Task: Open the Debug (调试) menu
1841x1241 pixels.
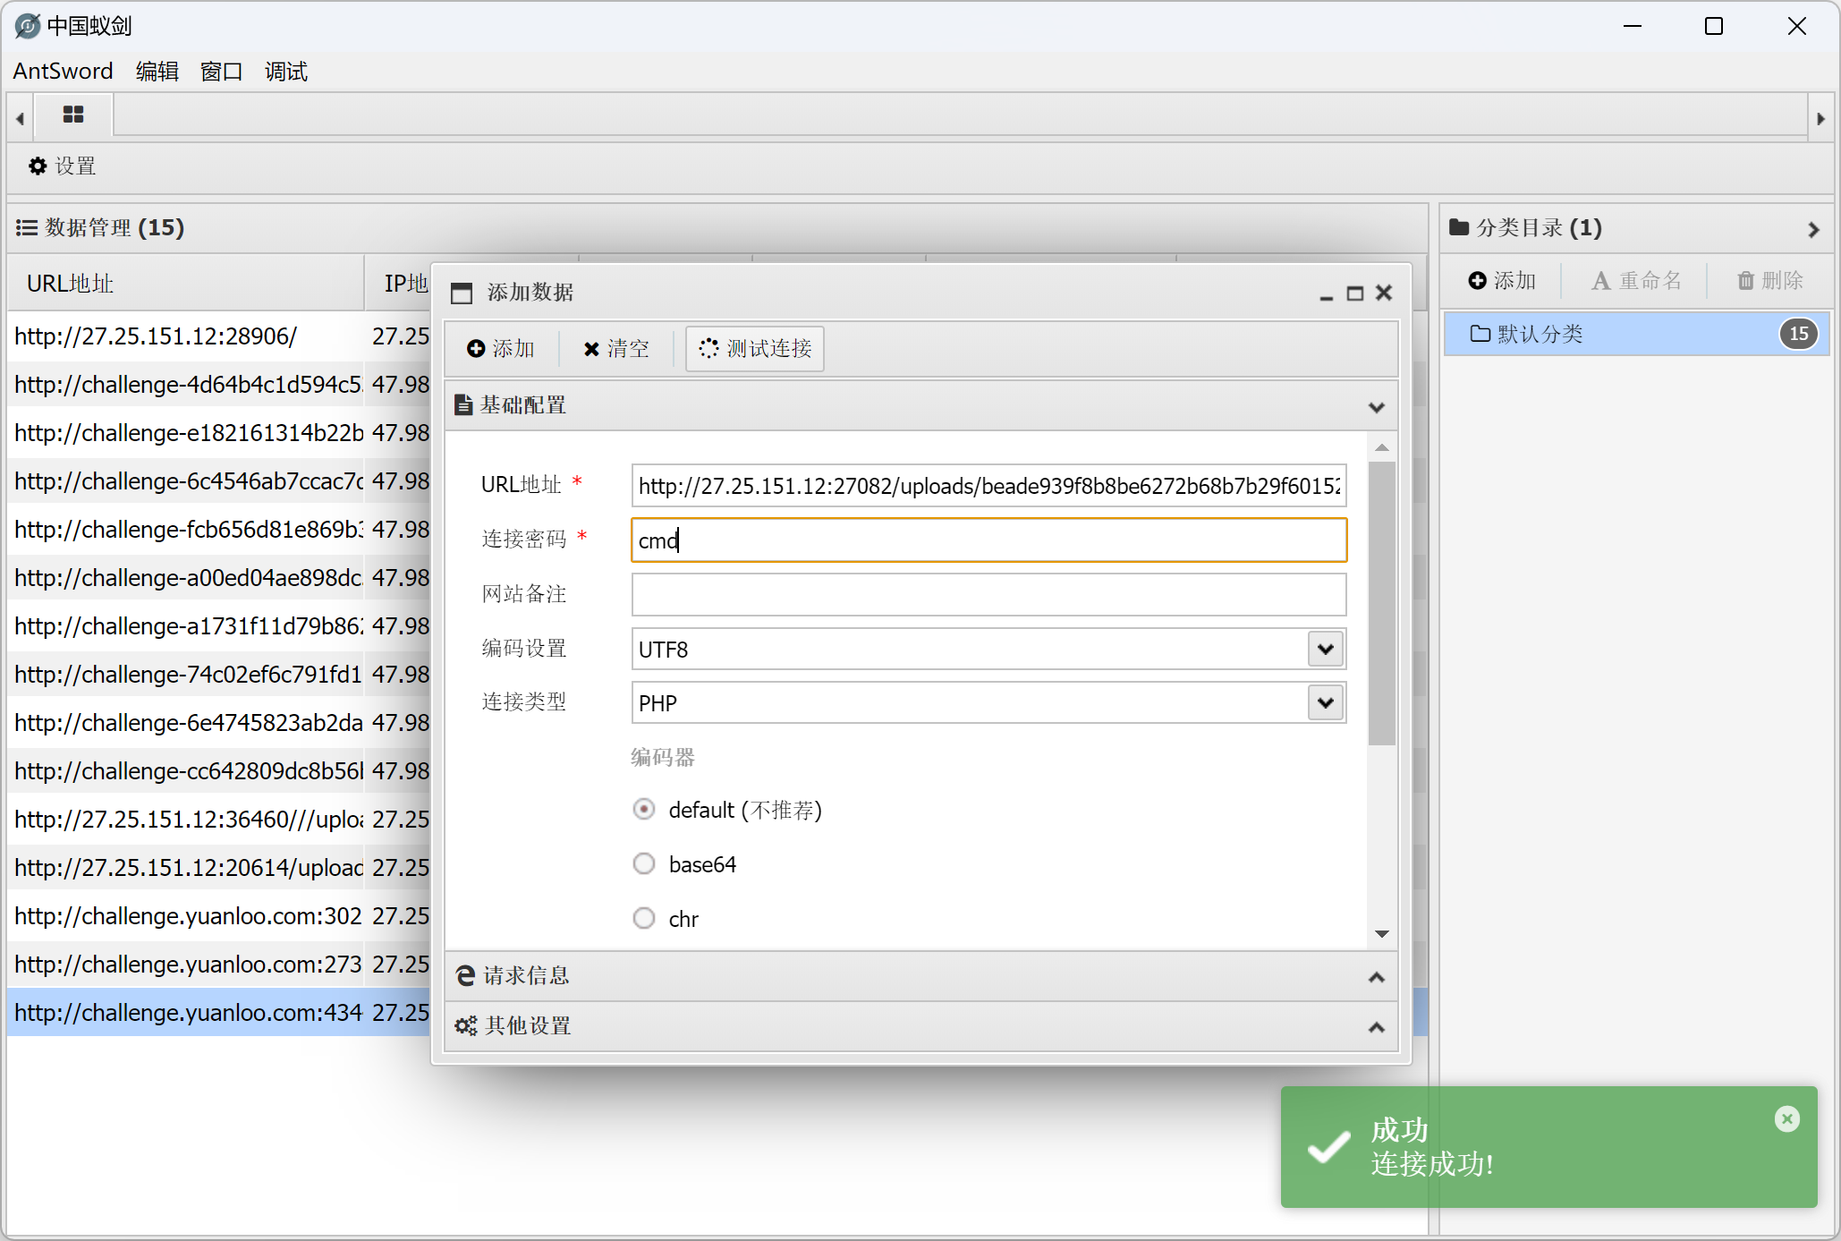Action: pos(285,72)
